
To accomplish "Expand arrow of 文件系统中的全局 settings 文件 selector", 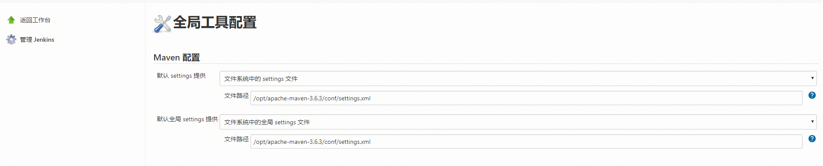I will pyautogui.click(x=812, y=122).
